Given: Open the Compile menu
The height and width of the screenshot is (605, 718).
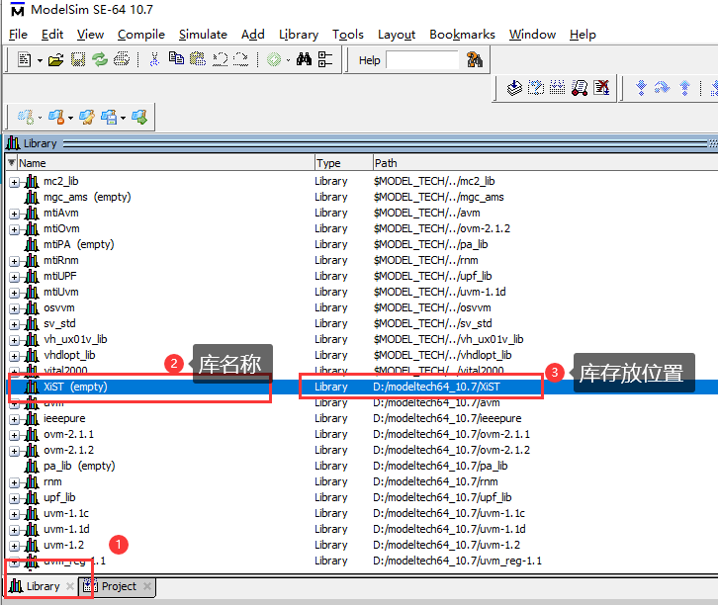Looking at the screenshot, I should click(x=141, y=35).
